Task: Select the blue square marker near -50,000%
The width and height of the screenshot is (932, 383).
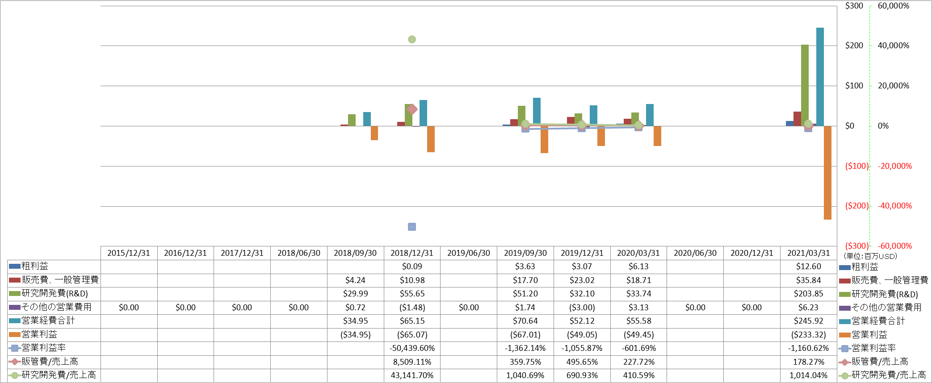Action: point(412,227)
